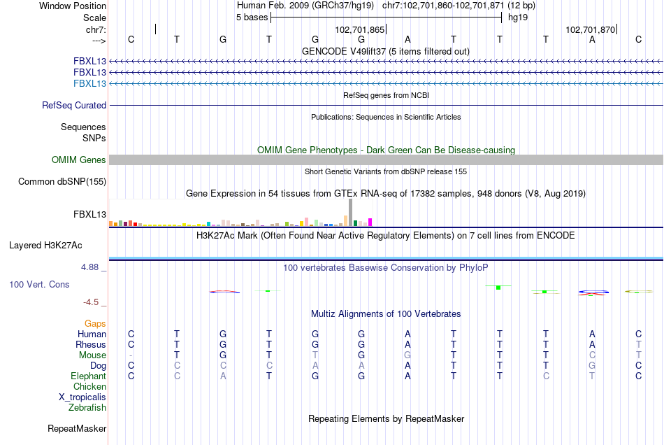
Task: Open the OMIM Genes track label
Action: click(78, 160)
